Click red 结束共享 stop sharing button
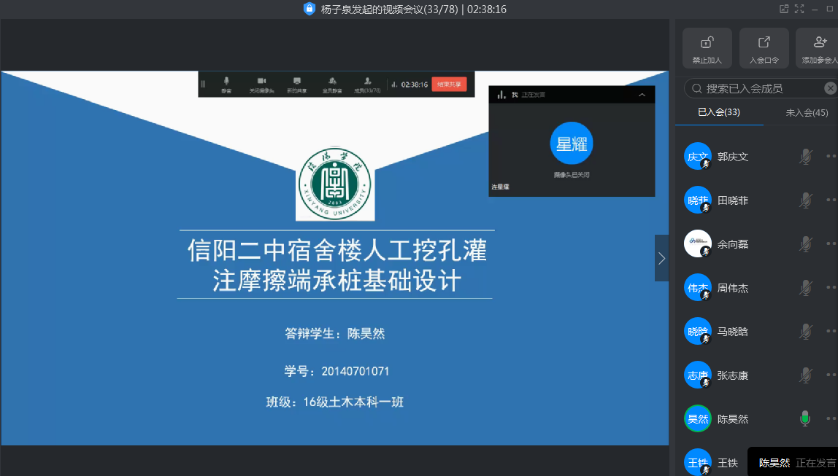 tap(449, 84)
